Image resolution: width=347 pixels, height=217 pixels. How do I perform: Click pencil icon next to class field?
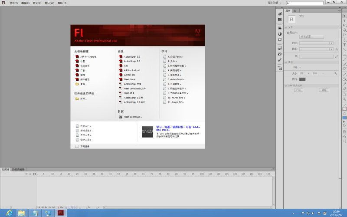[x=337, y=56]
